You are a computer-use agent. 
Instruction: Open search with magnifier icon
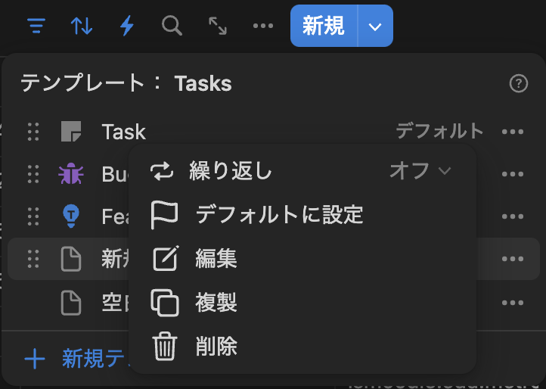coord(172,26)
